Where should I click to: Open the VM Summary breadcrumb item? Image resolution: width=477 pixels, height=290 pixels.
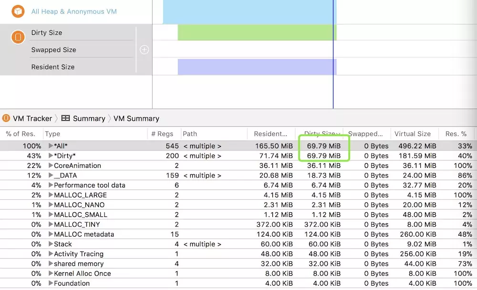[x=136, y=118]
